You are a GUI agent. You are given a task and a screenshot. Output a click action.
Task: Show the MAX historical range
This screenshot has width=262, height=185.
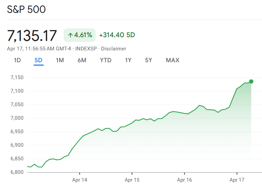(x=173, y=61)
